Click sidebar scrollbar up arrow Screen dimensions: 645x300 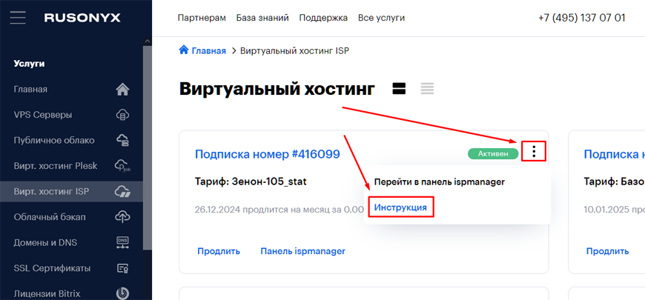pyautogui.click(x=148, y=41)
